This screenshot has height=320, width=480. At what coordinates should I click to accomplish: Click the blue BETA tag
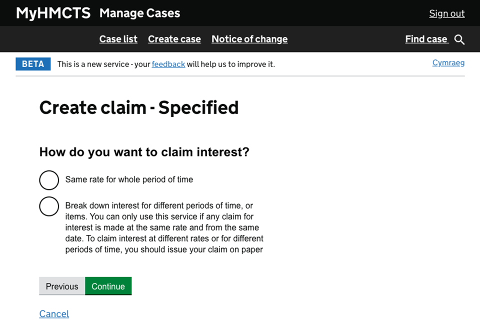(x=33, y=64)
